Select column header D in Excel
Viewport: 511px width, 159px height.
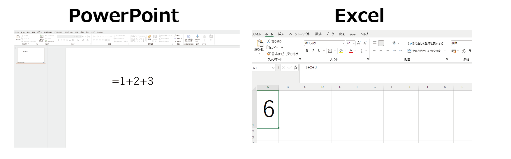click(x=323, y=87)
